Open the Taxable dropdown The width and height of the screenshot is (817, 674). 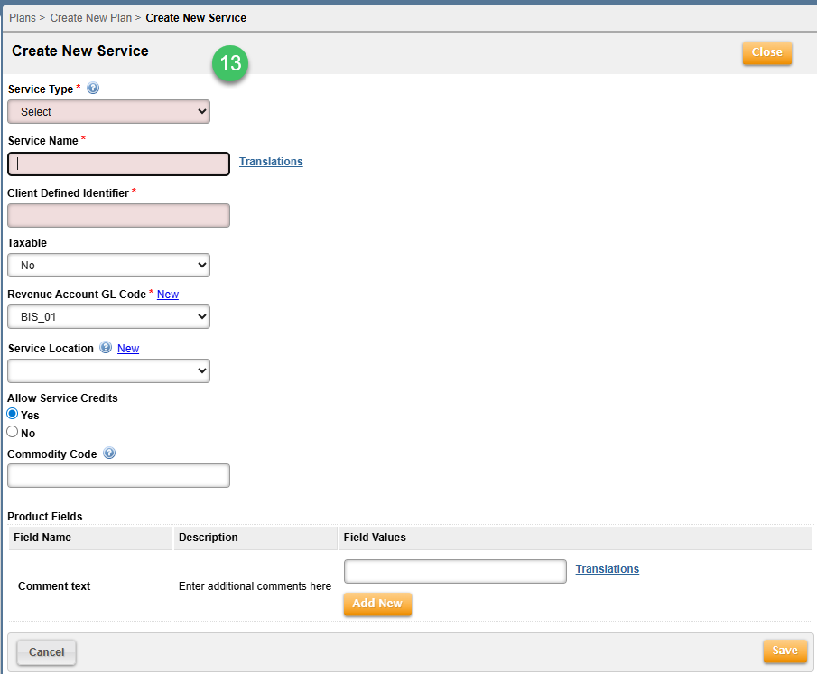[108, 265]
